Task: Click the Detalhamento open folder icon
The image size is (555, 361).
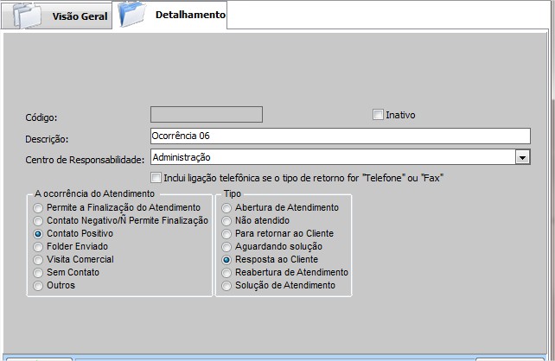Action: 132,15
